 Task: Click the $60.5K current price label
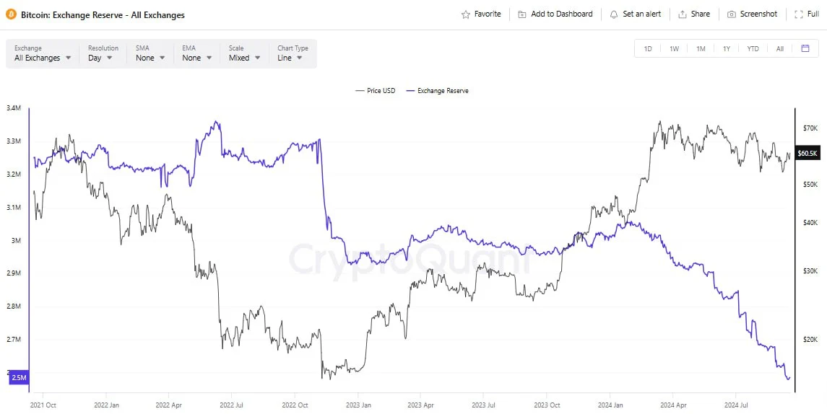[807, 153]
